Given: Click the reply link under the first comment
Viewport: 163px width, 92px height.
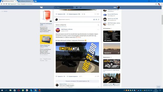Looking at the screenshot, I should click(70, 87).
